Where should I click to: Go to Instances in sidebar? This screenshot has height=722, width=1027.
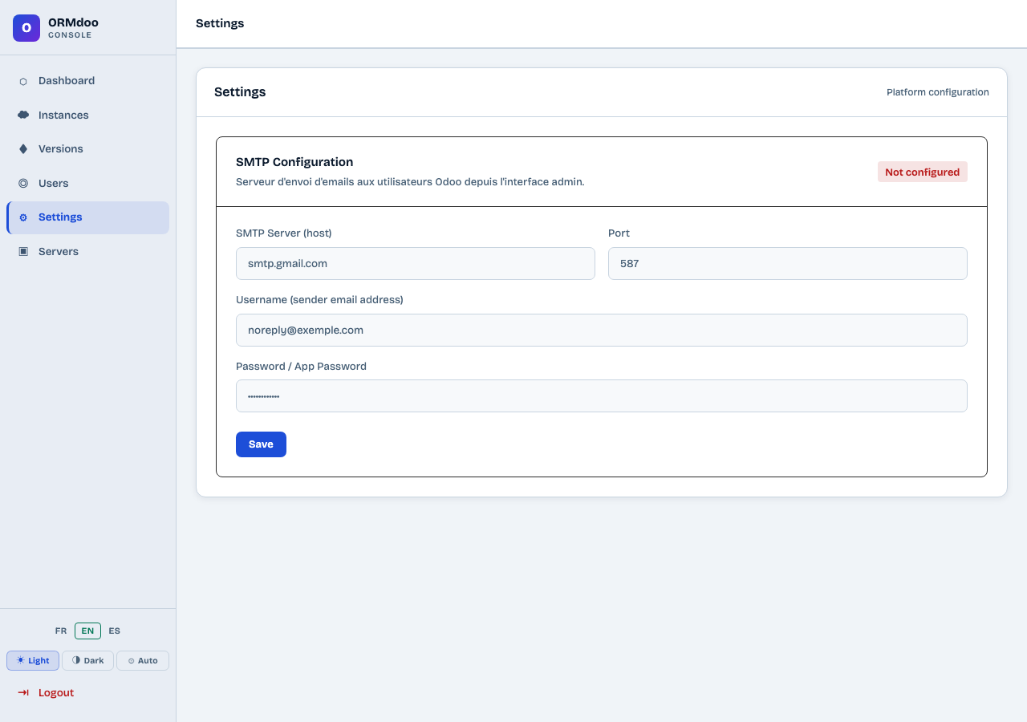[x=88, y=115]
